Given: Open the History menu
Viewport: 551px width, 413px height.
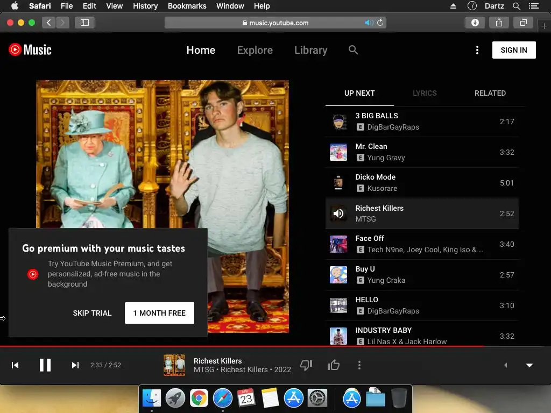Looking at the screenshot, I should tap(145, 6).
